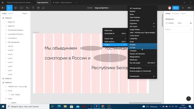The height and width of the screenshot is (109, 194).
Task: Select the Pen tool
Action: point(27,8)
